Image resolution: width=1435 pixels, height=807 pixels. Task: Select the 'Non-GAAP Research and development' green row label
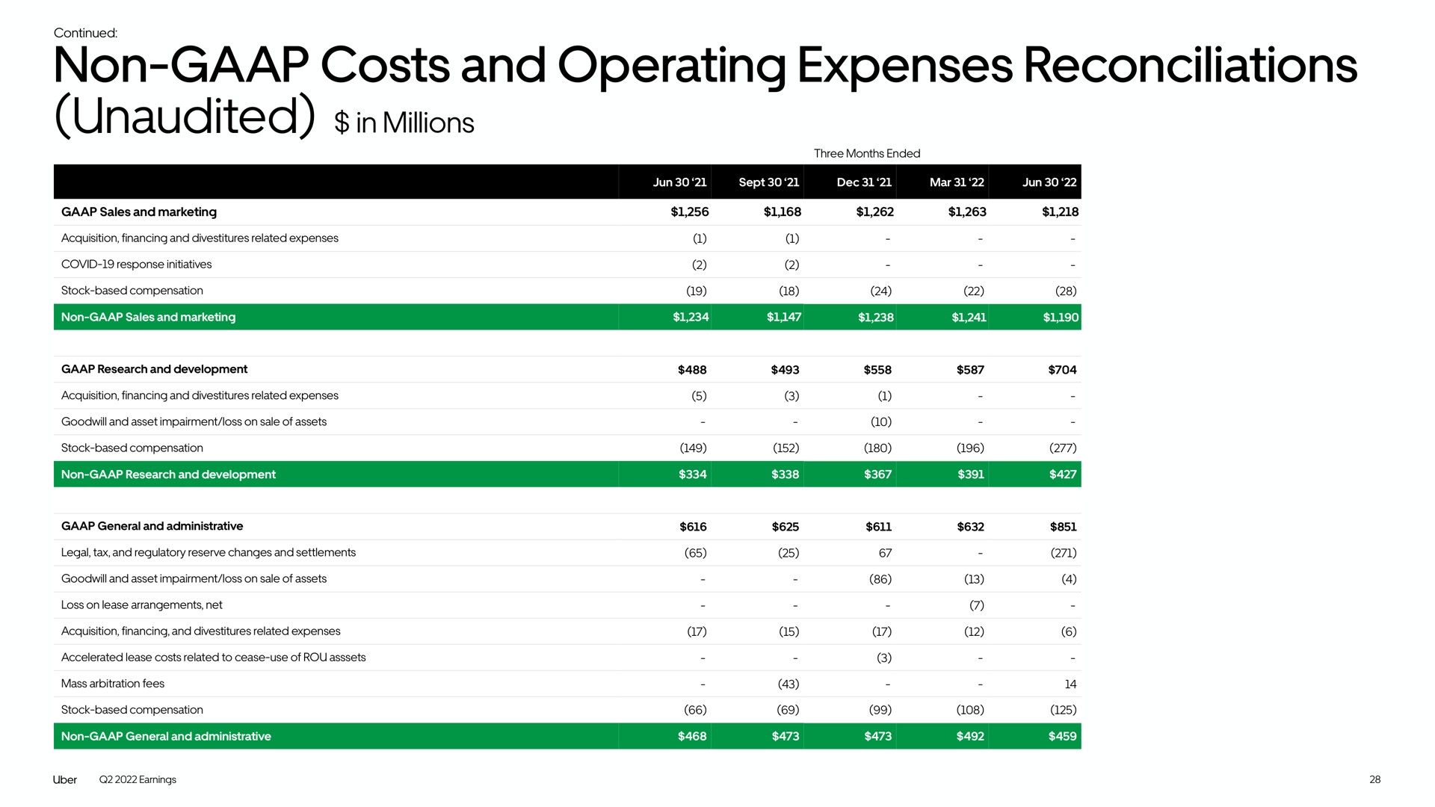click(x=168, y=474)
